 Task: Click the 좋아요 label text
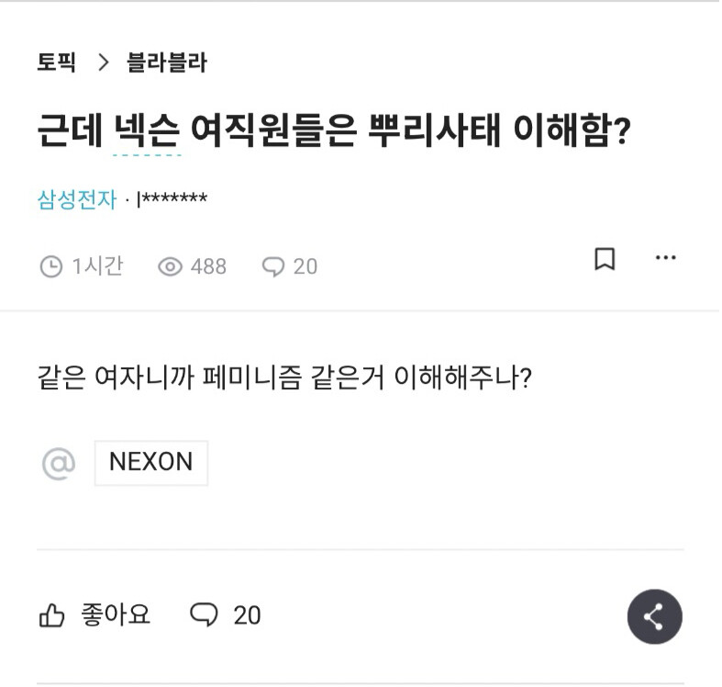[116, 614]
